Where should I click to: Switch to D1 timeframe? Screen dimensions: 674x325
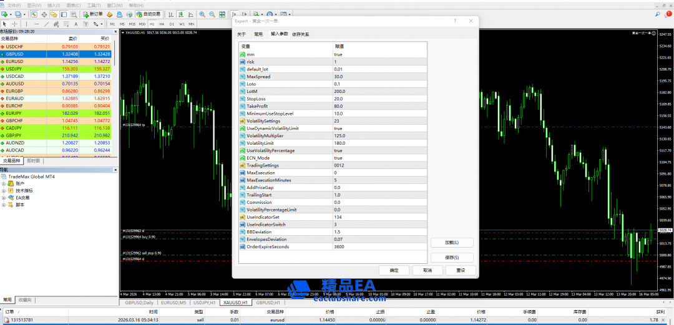click(x=171, y=24)
